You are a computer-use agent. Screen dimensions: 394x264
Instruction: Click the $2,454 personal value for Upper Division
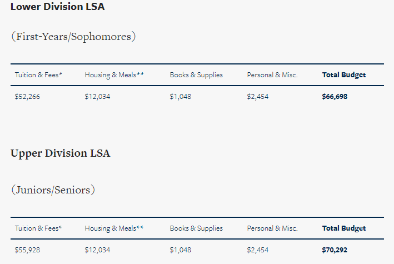pyautogui.click(x=258, y=250)
